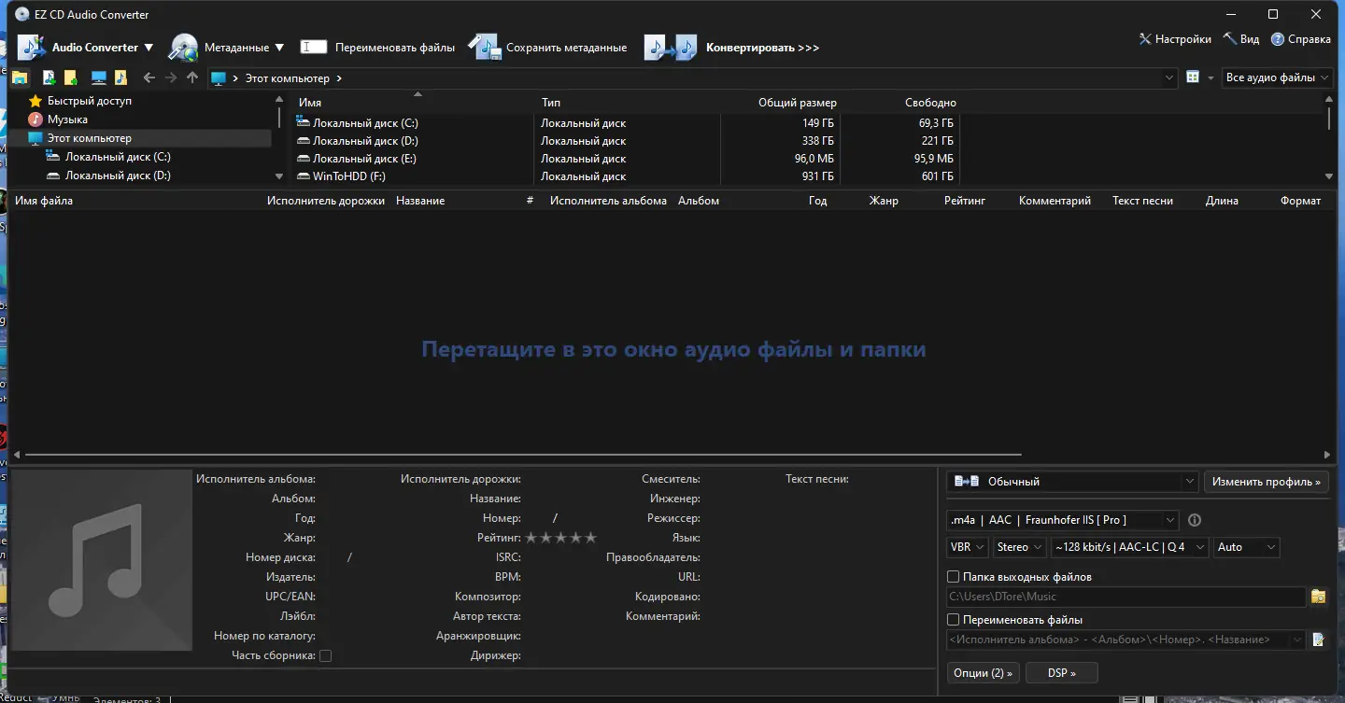
Task: Set the star rating in Рейтинг
Action: [560, 538]
